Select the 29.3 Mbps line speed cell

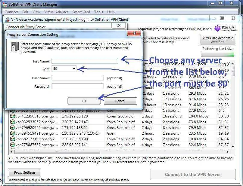[197, 93]
